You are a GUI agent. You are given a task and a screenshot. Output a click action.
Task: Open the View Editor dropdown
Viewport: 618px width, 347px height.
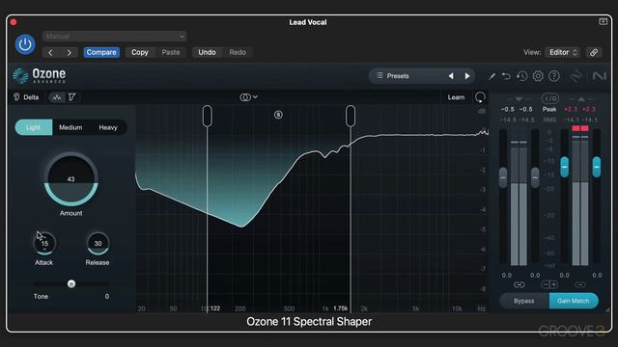(x=562, y=52)
